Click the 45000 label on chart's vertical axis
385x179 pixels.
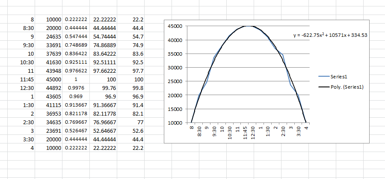coord(176,26)
